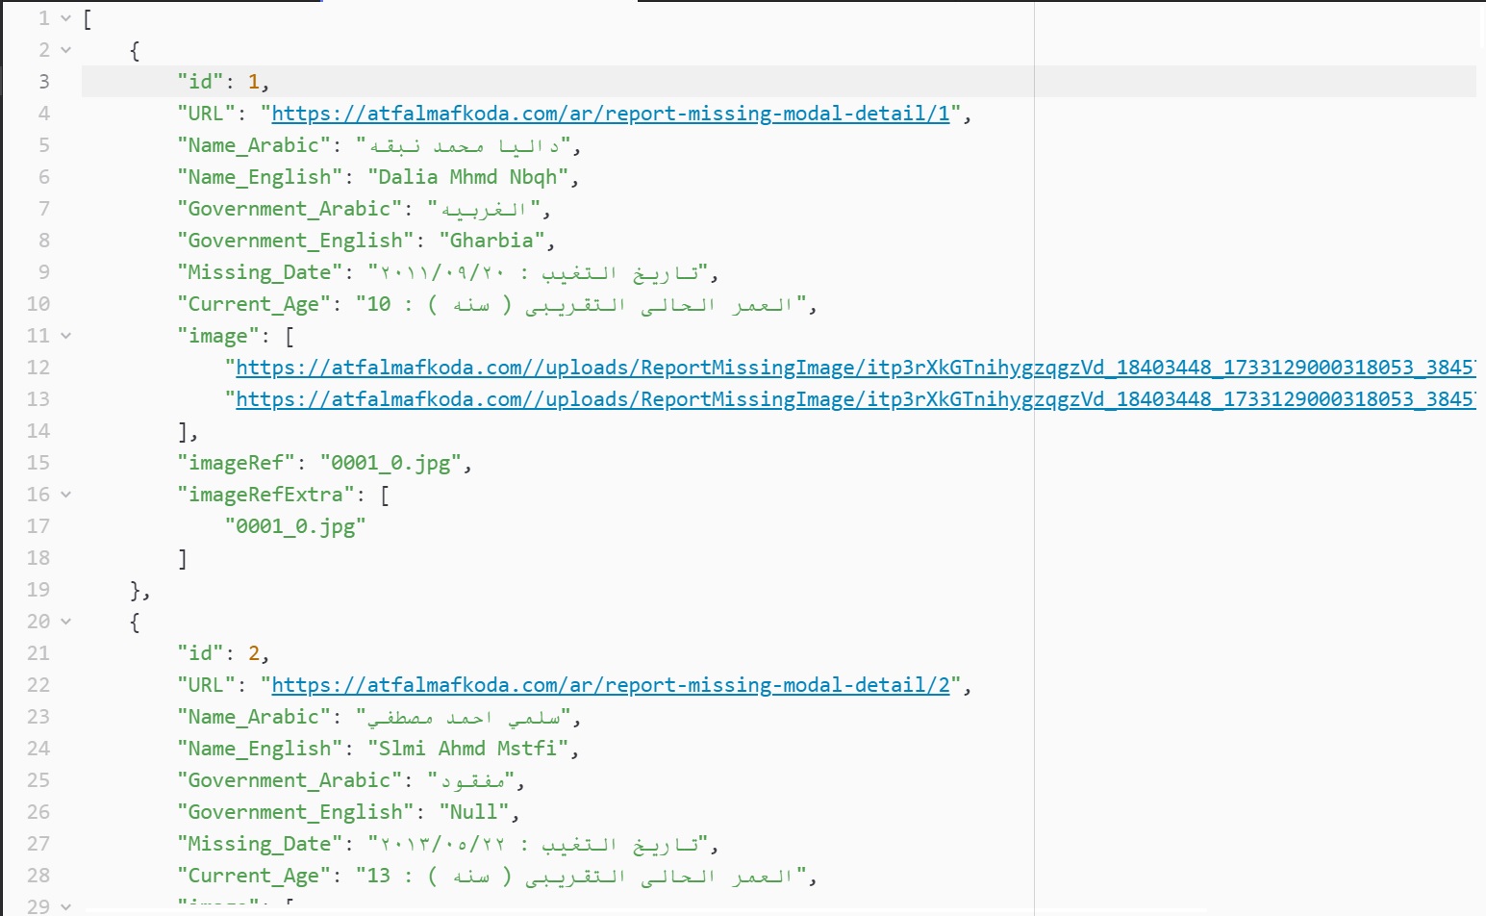This screenshot has width=1486, height=916.
Task: Click line number 14 in the gutter
Action: pos(38,431)
